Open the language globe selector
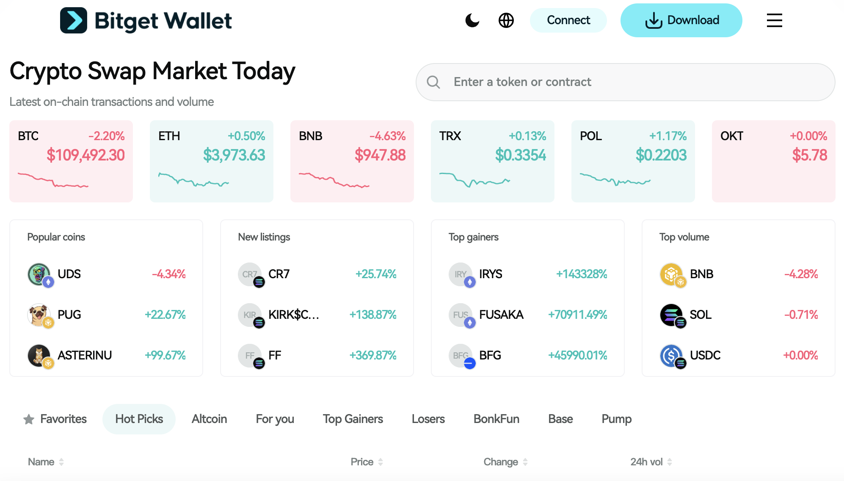This screenshot has width=844, height=481. point(506,20)
